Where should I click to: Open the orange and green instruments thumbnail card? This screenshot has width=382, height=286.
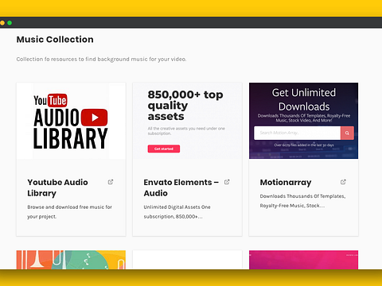tap(71, 260)
